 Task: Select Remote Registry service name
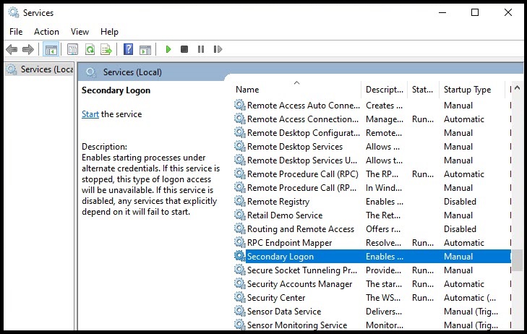click(278, 202)
